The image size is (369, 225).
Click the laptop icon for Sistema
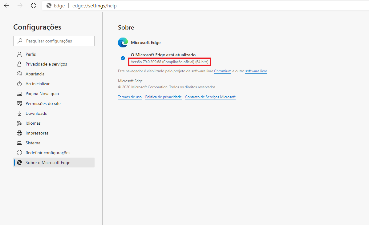tap(19, 143)
